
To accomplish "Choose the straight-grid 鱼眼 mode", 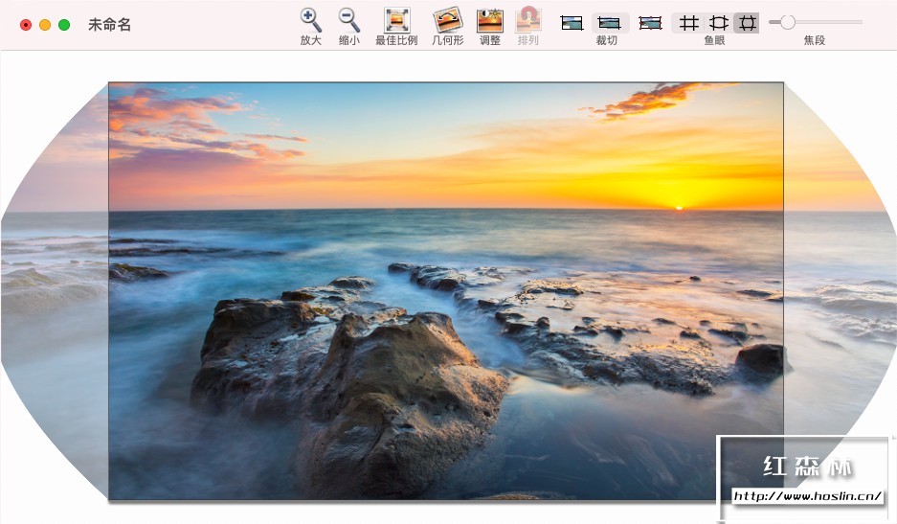I will 688,23.
